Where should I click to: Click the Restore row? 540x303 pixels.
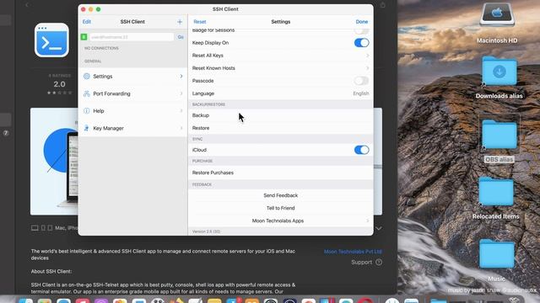[281, 128]
